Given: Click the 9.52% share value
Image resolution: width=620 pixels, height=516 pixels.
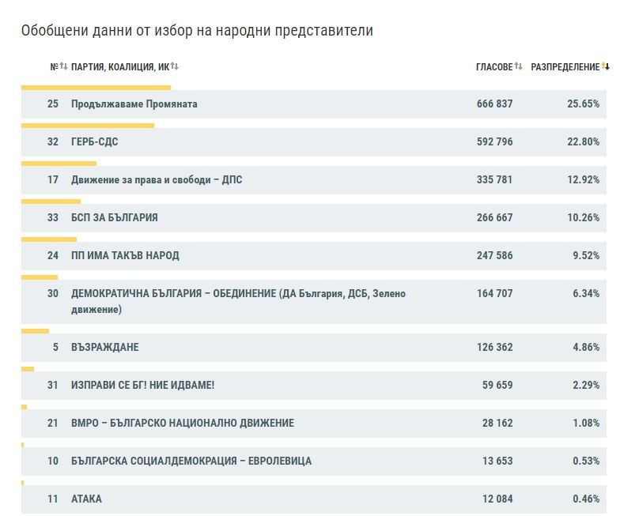Looking at the screenshot, I should 586,256.
